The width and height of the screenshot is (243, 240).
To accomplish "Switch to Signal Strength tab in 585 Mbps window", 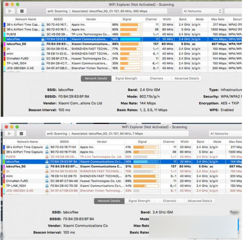I will tap(126, 79).
